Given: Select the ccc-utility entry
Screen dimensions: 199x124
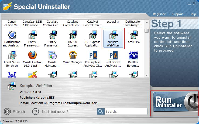Looking at the screenshot, I should (113, 22).
